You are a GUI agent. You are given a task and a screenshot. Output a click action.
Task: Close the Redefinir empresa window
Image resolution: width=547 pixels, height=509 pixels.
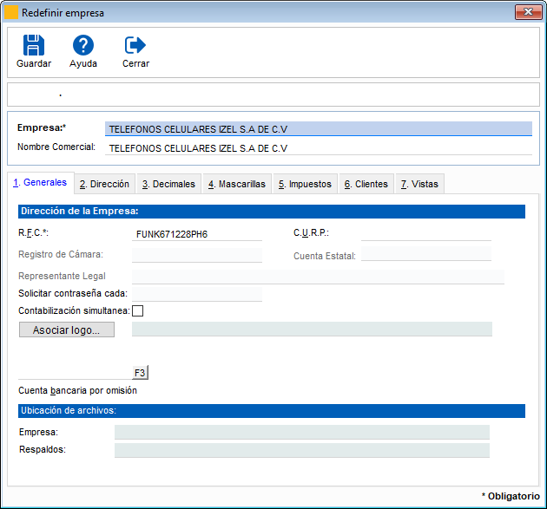click(528, 12)
